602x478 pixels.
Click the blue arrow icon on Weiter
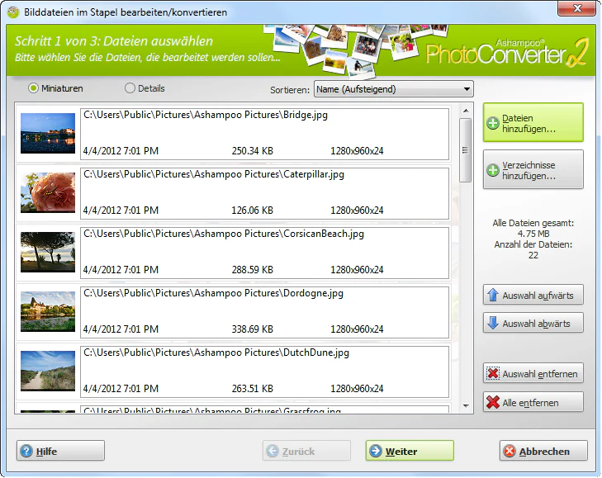point(376,451)
